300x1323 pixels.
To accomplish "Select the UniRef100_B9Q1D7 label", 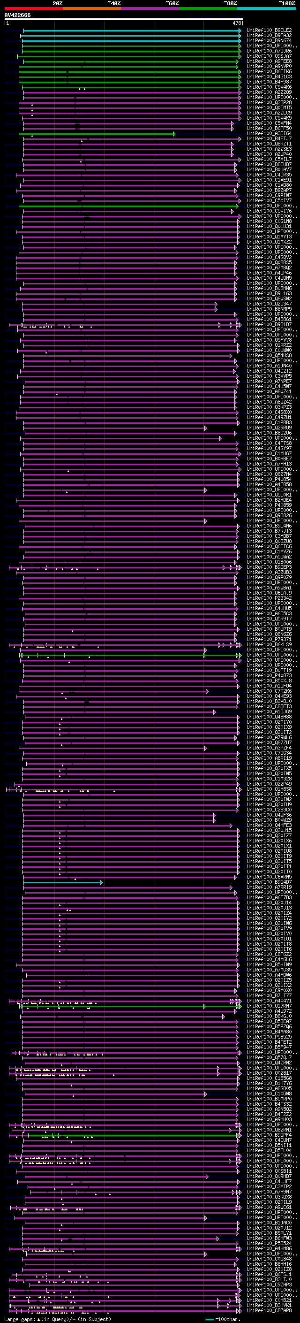I will click(x=269, y=325).
